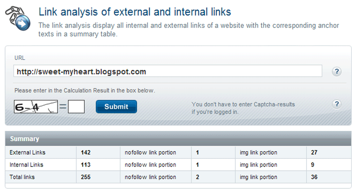Click the Total links row label
The width and height of the screenshot is (356, 194).
point(22,177)
